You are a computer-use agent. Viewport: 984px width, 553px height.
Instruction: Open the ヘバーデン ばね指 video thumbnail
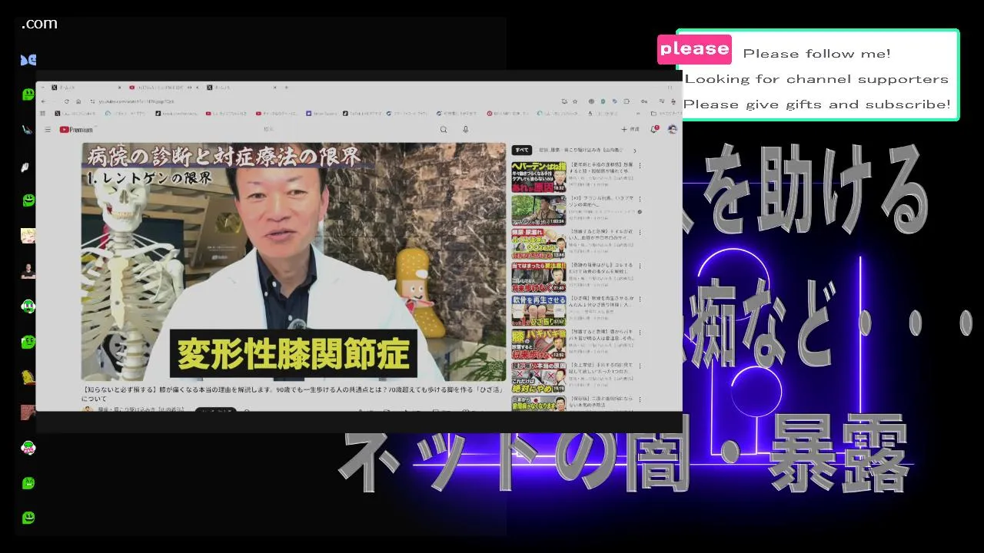coord(538,177)
